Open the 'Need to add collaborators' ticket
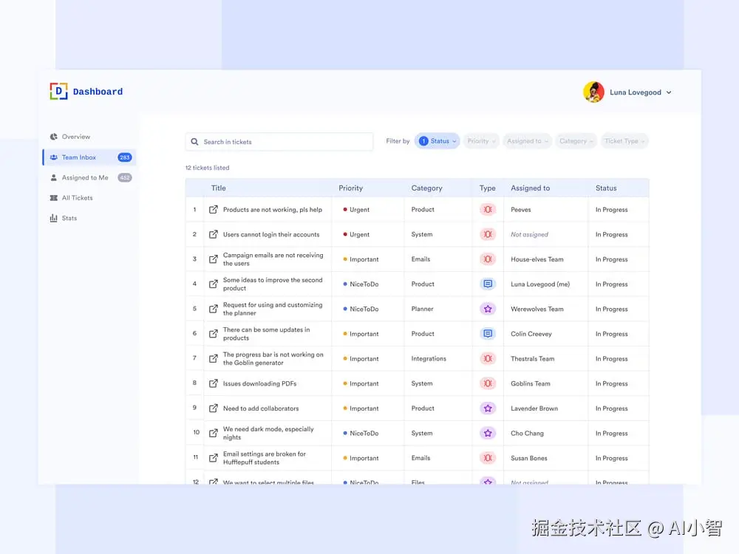Viewport: 739px width, 554px height. pos(214,408)
